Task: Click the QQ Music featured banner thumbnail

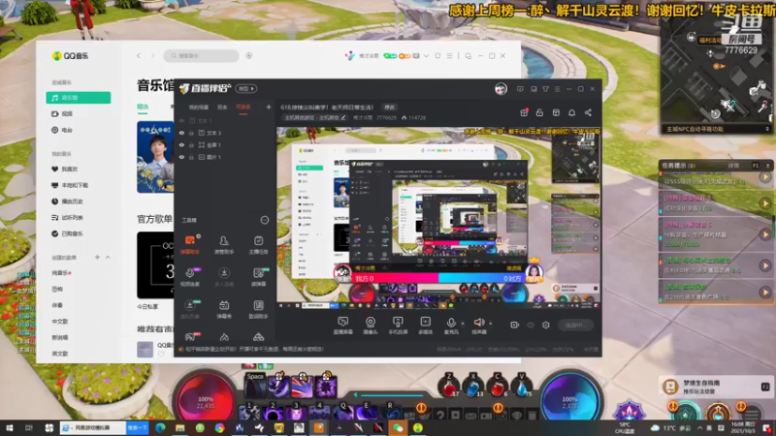Action: pos(155,157)
